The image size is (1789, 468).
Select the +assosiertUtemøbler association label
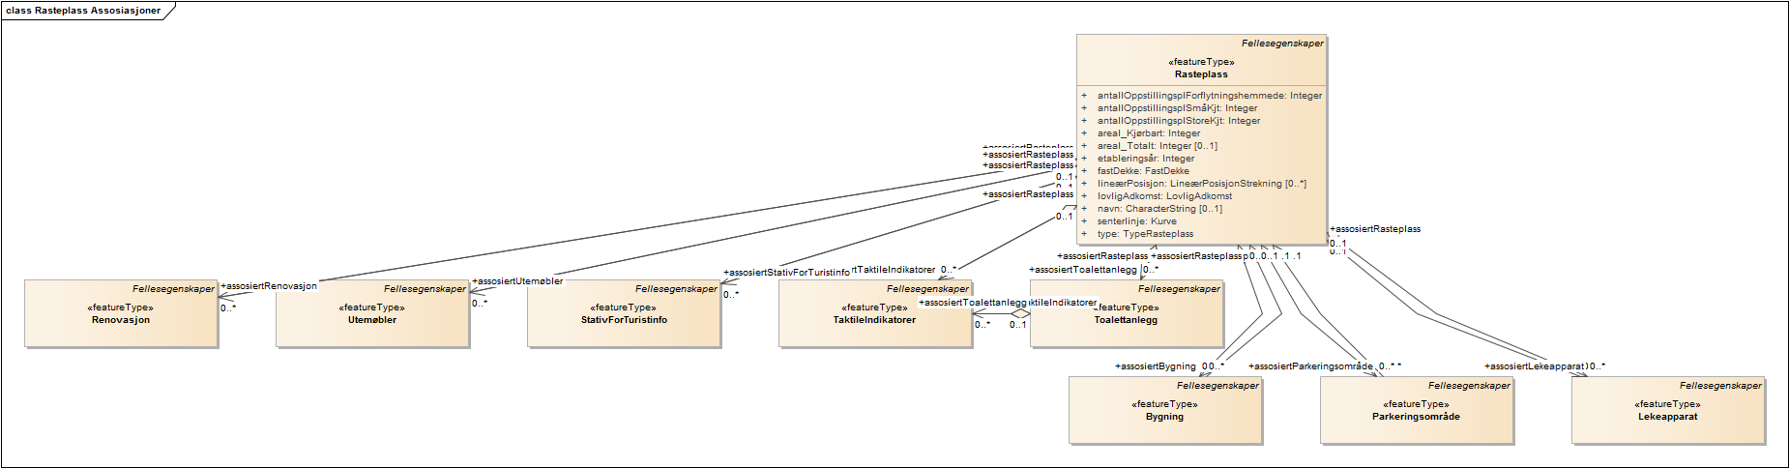(x=517, y=281)
